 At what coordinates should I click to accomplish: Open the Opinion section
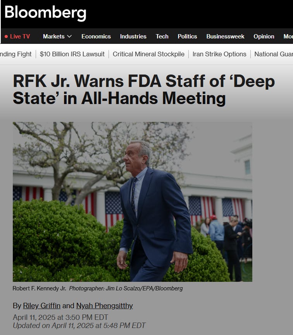pyautogui.click(x=264, y=36)
